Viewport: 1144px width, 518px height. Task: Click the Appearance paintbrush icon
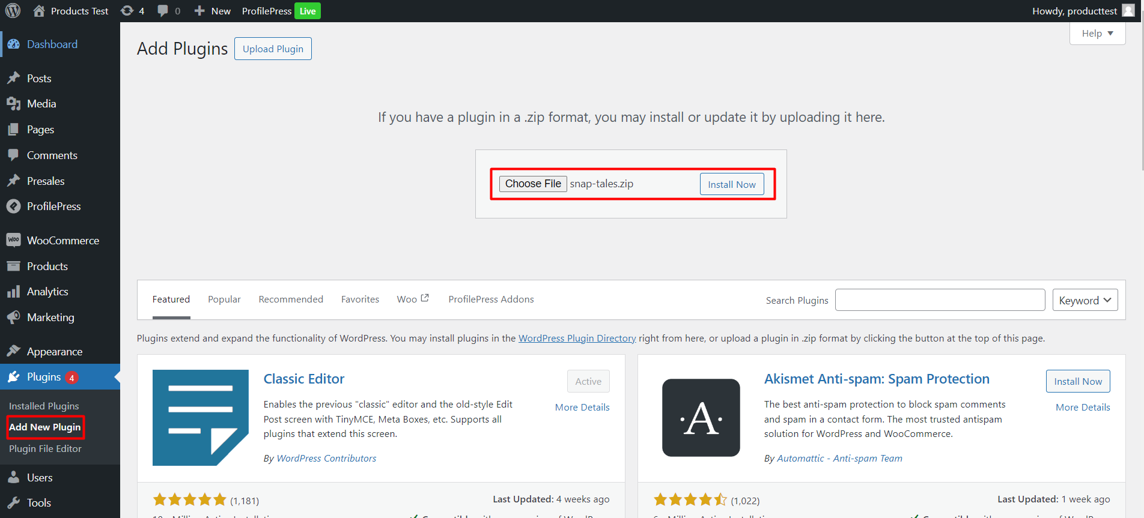pos(13,351)
